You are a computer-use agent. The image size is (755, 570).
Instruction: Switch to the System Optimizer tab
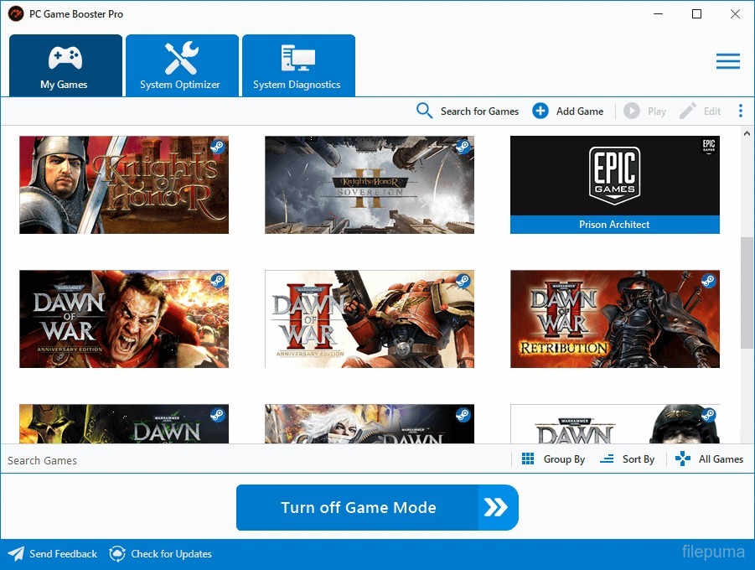point(181,65)
